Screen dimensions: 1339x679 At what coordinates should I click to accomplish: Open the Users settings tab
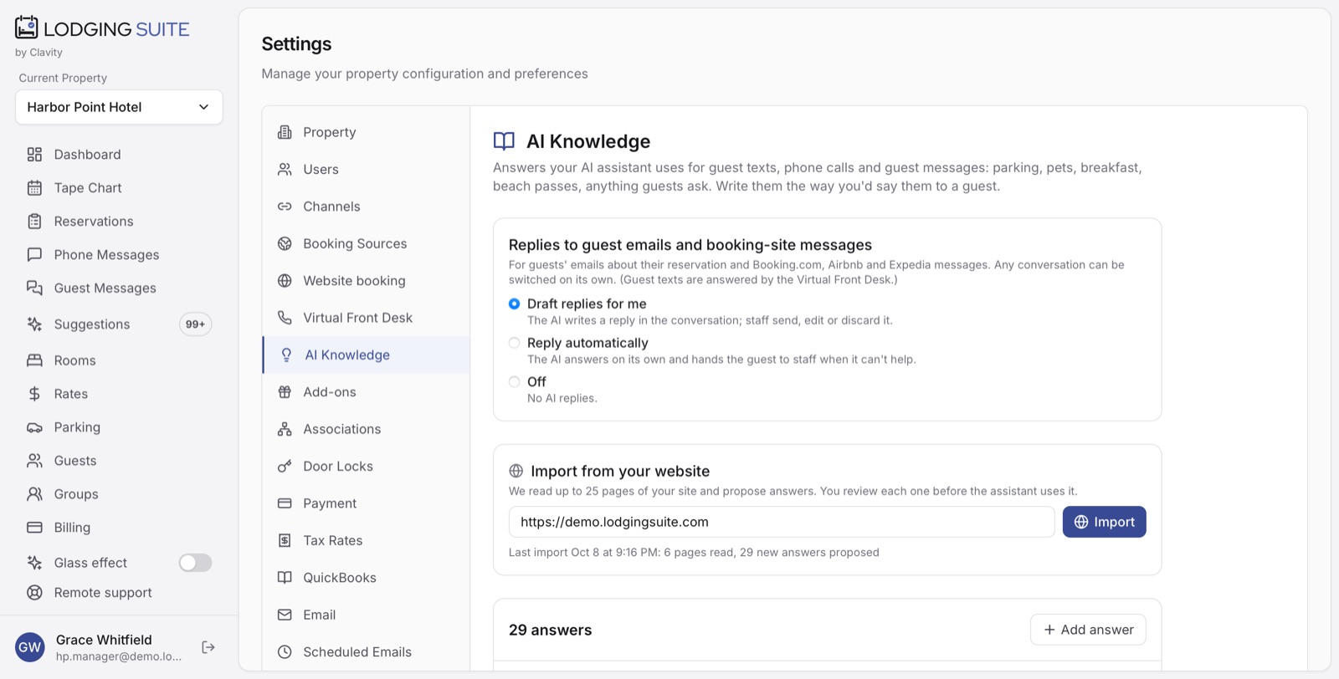366,170
